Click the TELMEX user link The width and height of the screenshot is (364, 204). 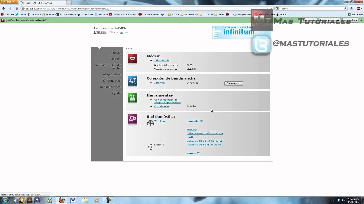101,33
